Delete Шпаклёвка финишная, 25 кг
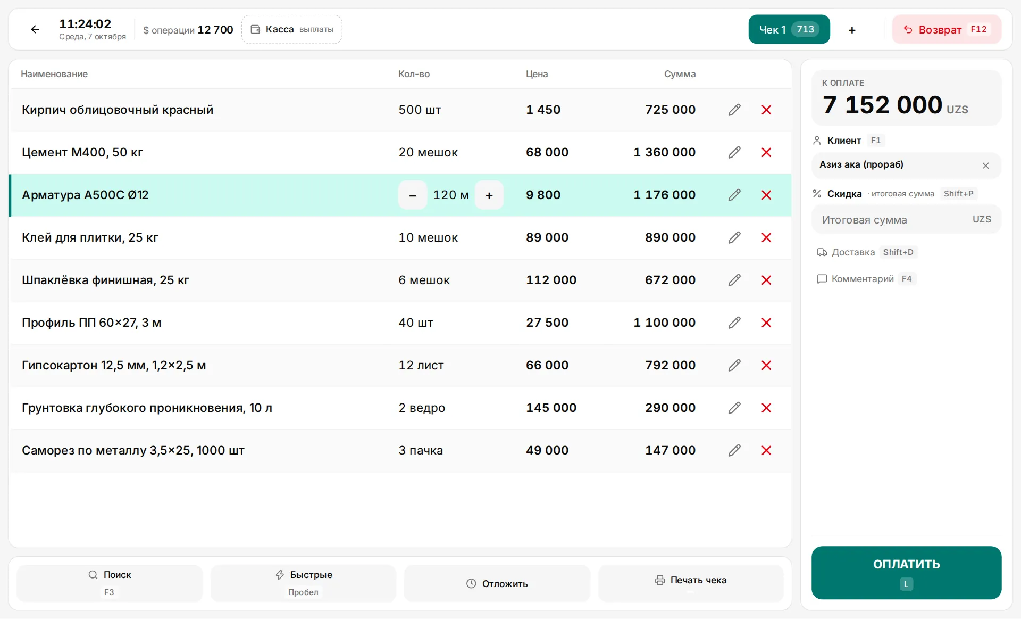This screenshot has width=1021, height=619. pyautogui.click(x=766, y=280)
